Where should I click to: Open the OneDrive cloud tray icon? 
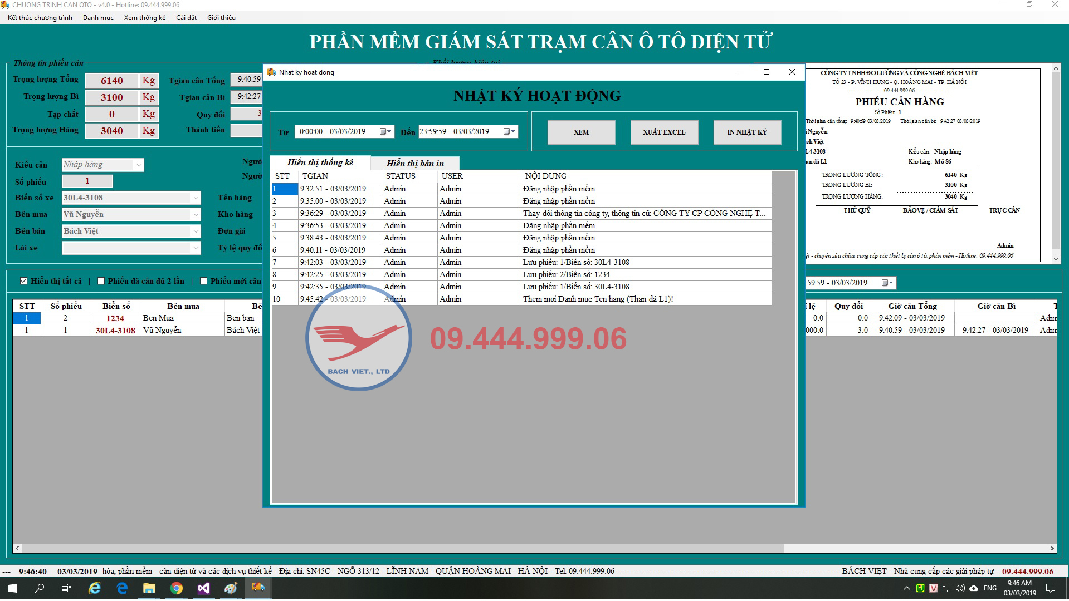tap(974, 588)
